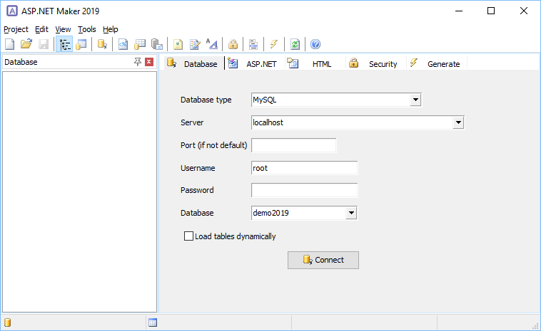This screenshot has height=331, width=541.
Task: Select the Database tab
Action: click(x=193, y=63)
